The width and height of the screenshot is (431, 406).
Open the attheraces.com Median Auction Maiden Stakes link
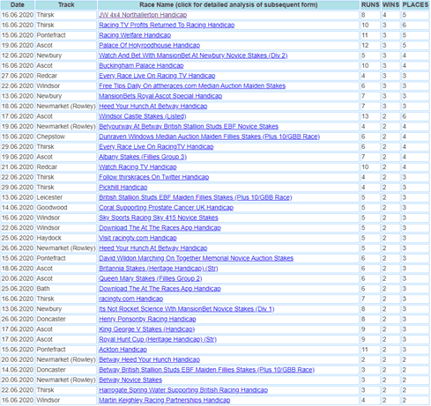click(x=192, y=86)
